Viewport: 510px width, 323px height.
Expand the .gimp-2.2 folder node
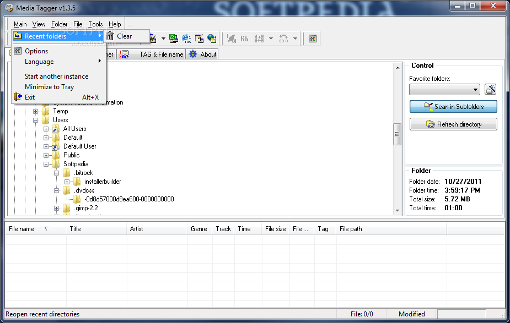coord(56,208)
